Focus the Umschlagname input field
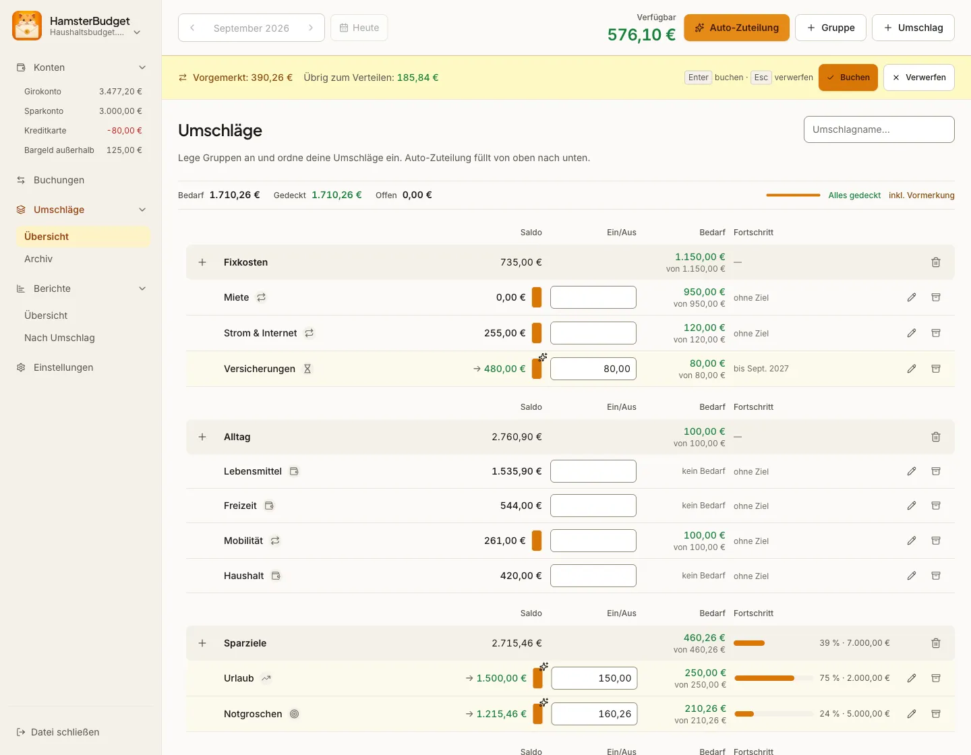Screen dimensions: 971x755 point(879,129)
